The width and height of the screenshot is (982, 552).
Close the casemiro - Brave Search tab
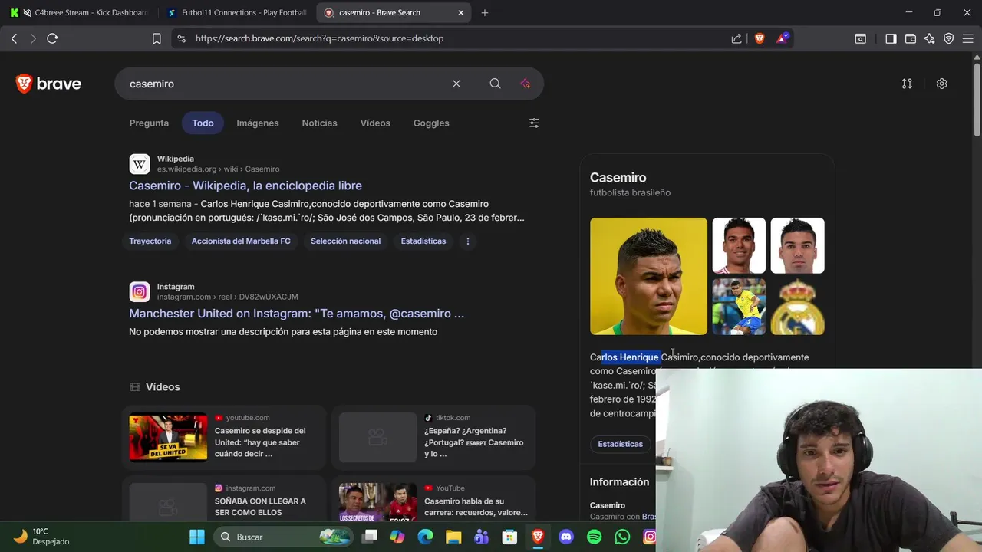(x=460, y=13)
